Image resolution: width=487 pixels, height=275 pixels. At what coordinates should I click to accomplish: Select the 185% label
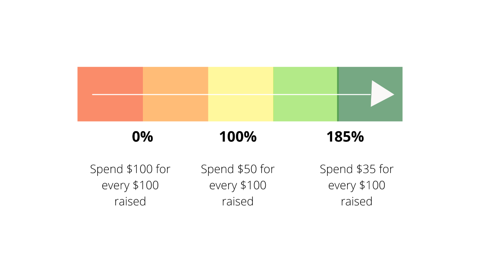(345, 137)
